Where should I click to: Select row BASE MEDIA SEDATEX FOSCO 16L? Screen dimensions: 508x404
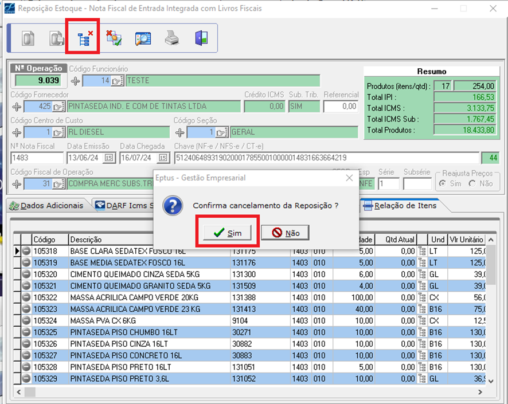coord(249,262)
